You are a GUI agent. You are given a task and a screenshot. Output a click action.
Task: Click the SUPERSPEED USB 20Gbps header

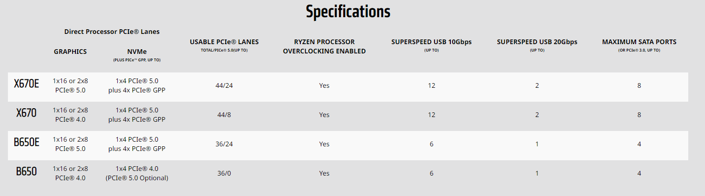(537, 42)
